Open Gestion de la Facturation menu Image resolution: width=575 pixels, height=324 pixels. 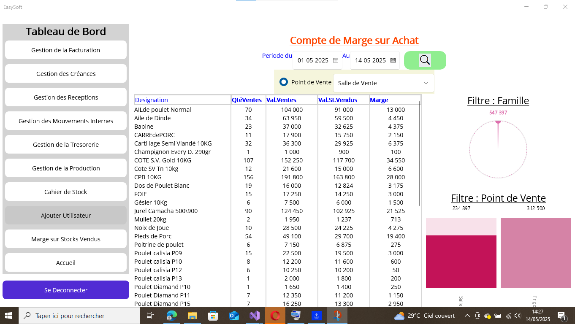pos(66,50)
